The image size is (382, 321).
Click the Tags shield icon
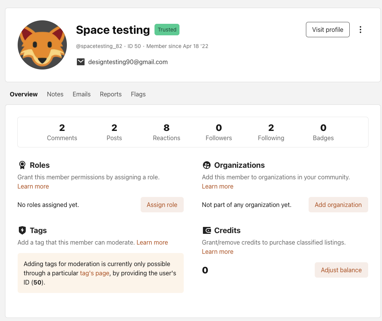tap(22, 230)
